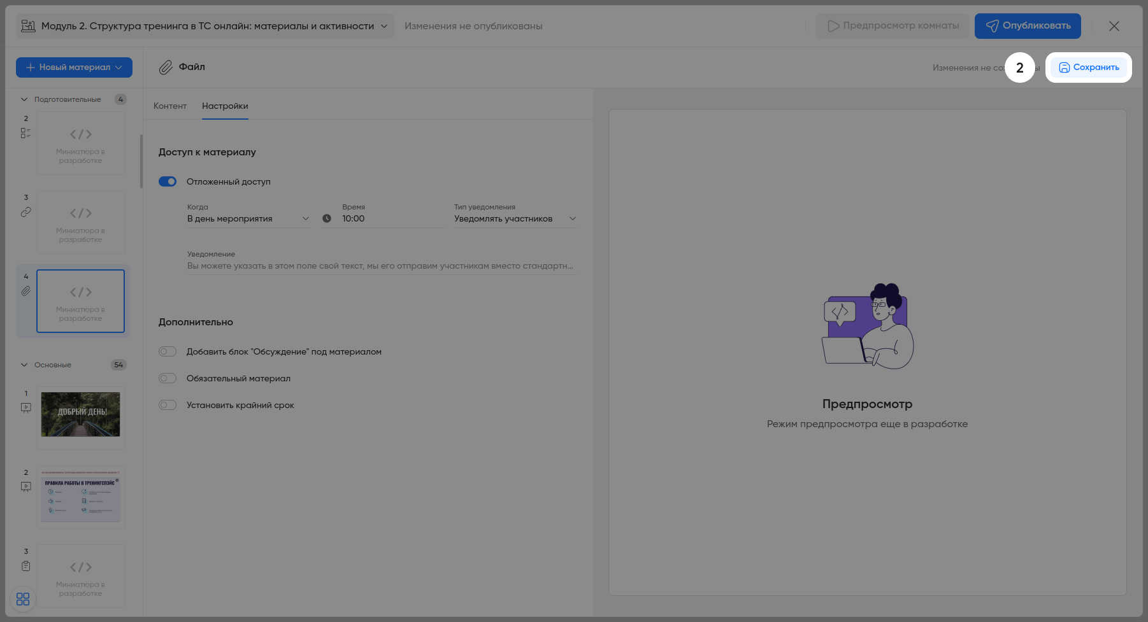Open the grid apps icon at bottom left
The width and height of the screenshot is (1148, 622).
[23, 599]
